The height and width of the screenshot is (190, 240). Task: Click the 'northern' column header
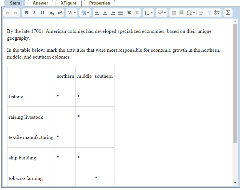point(65,76)
